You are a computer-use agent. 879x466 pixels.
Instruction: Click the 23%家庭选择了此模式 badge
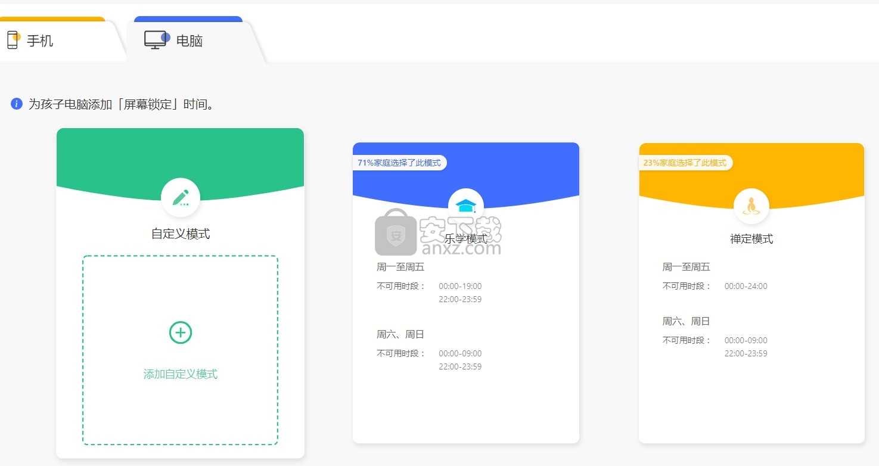point(685,163)
